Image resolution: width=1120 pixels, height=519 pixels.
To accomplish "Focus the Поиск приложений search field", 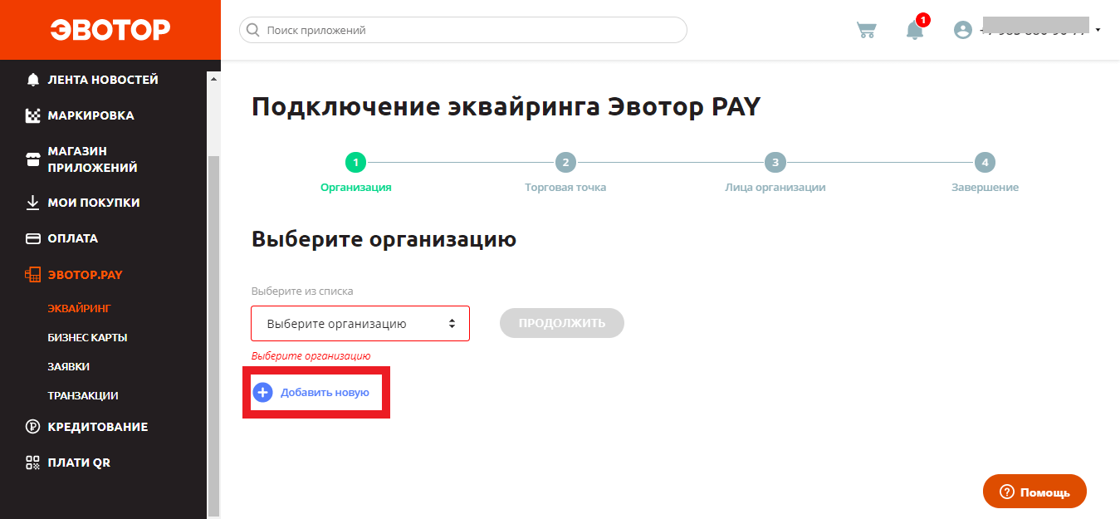I will (x=463, y=30).
